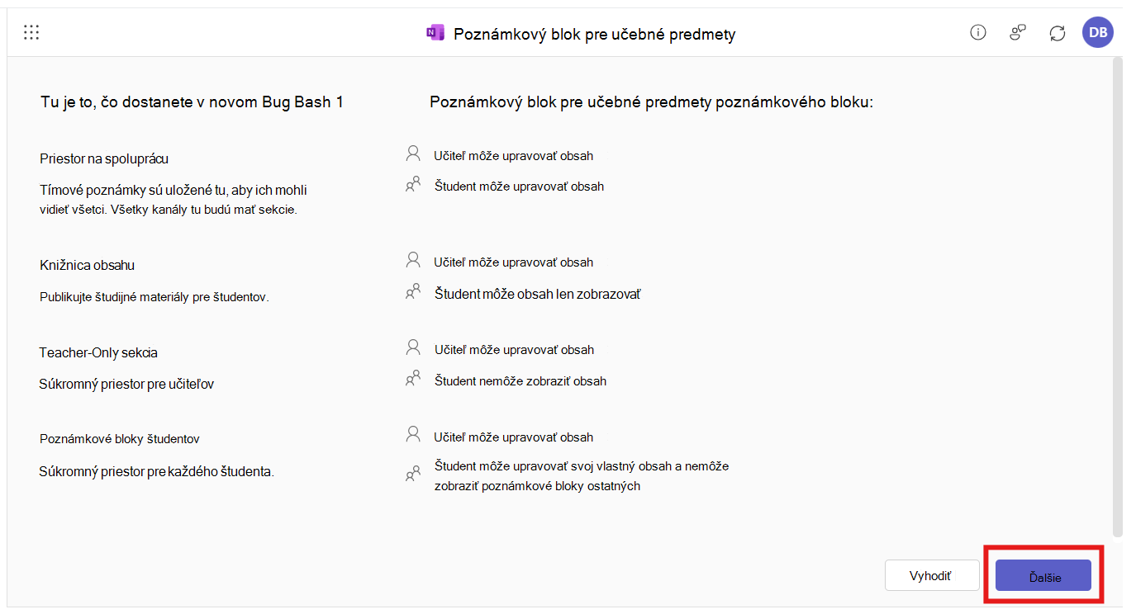
Task: Click the Vyhodiť button
Action: [931, 575]
